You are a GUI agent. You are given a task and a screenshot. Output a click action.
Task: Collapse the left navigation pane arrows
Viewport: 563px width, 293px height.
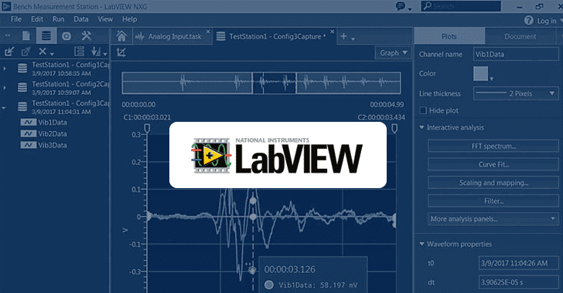tap(8, 35)
